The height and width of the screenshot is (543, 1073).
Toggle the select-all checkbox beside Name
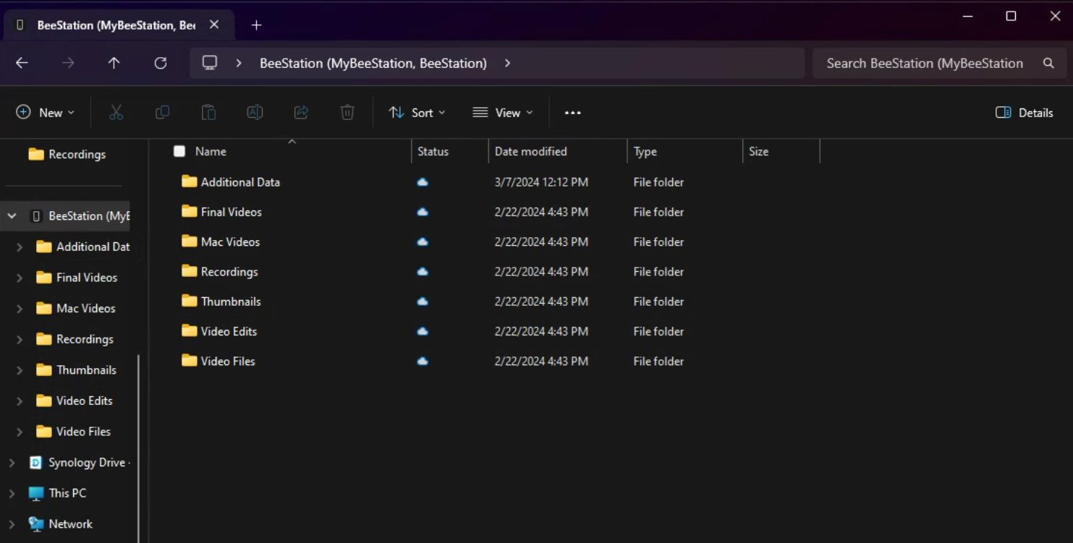tap(179, 151)
